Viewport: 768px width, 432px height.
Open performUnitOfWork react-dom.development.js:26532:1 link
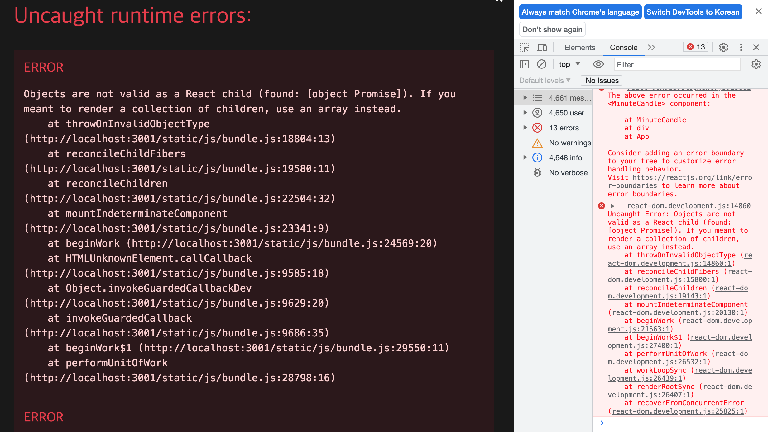(x=678, y=358)
